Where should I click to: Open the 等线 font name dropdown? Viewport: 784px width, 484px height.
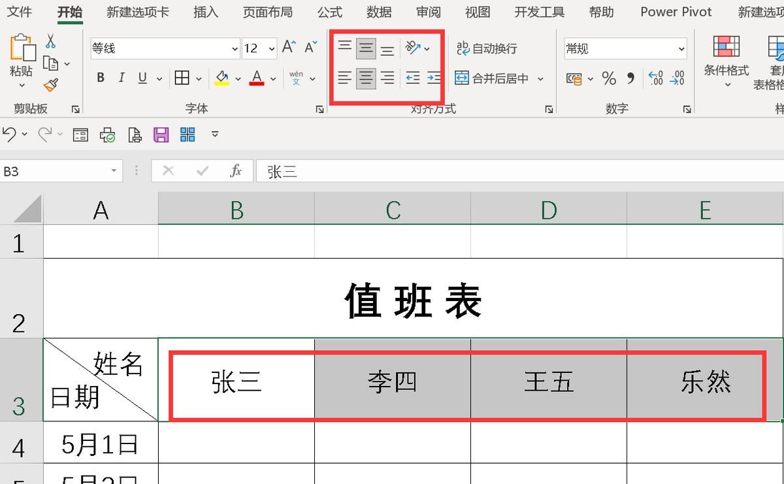pyautogui.click(x=233, y=48)
